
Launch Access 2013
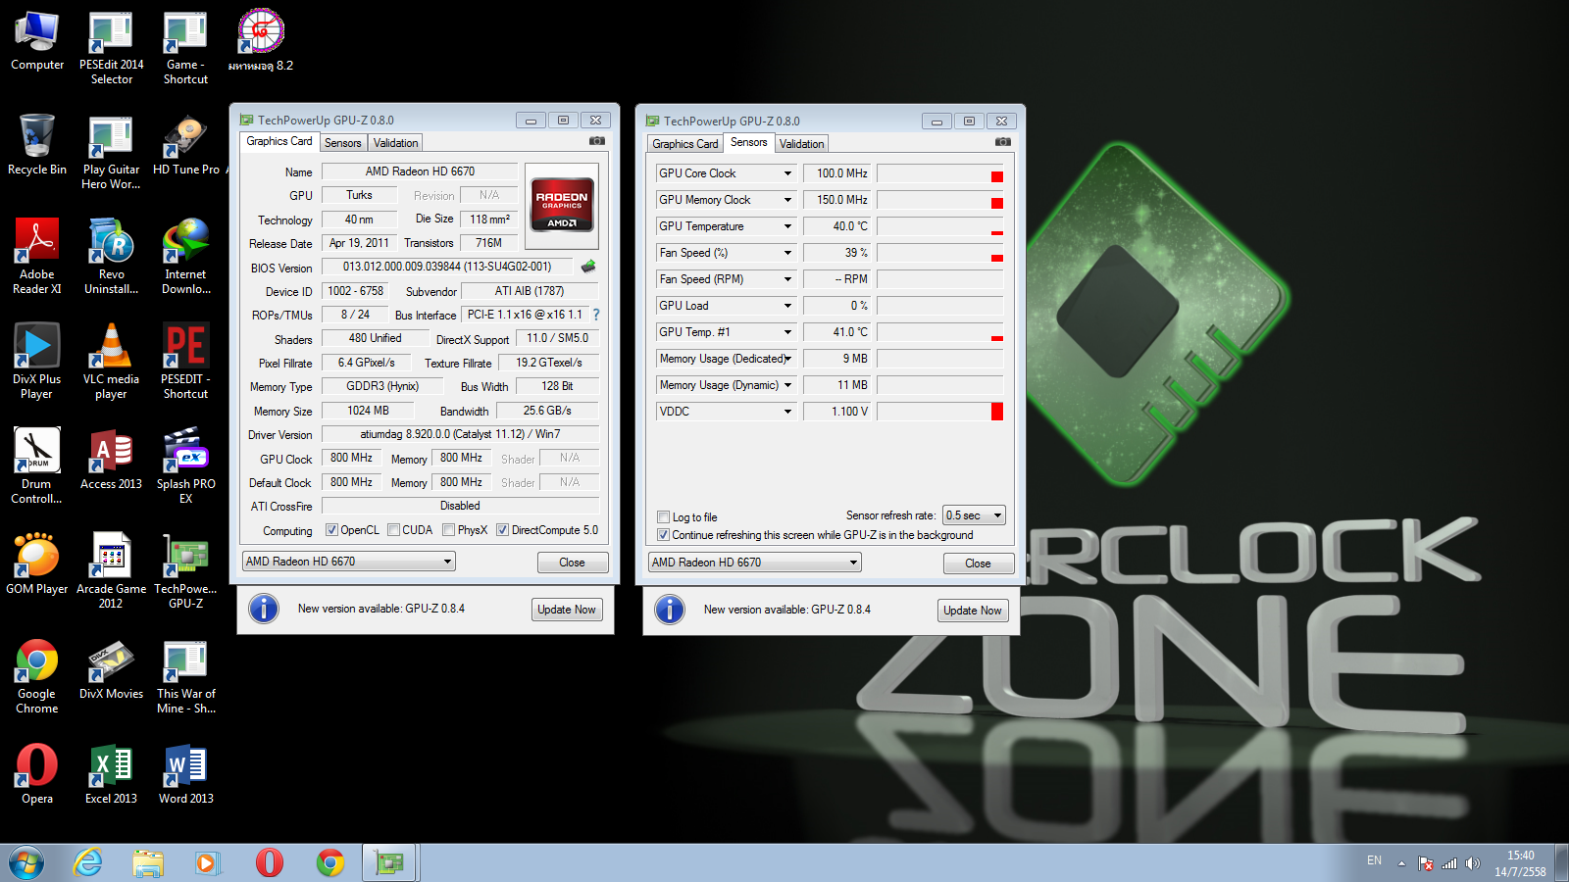pos(112,459)
